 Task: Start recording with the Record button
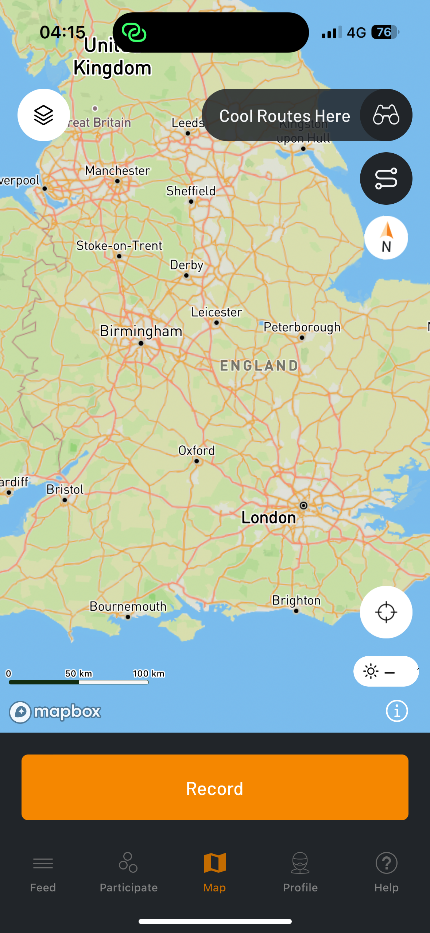(x=215, y=787)
